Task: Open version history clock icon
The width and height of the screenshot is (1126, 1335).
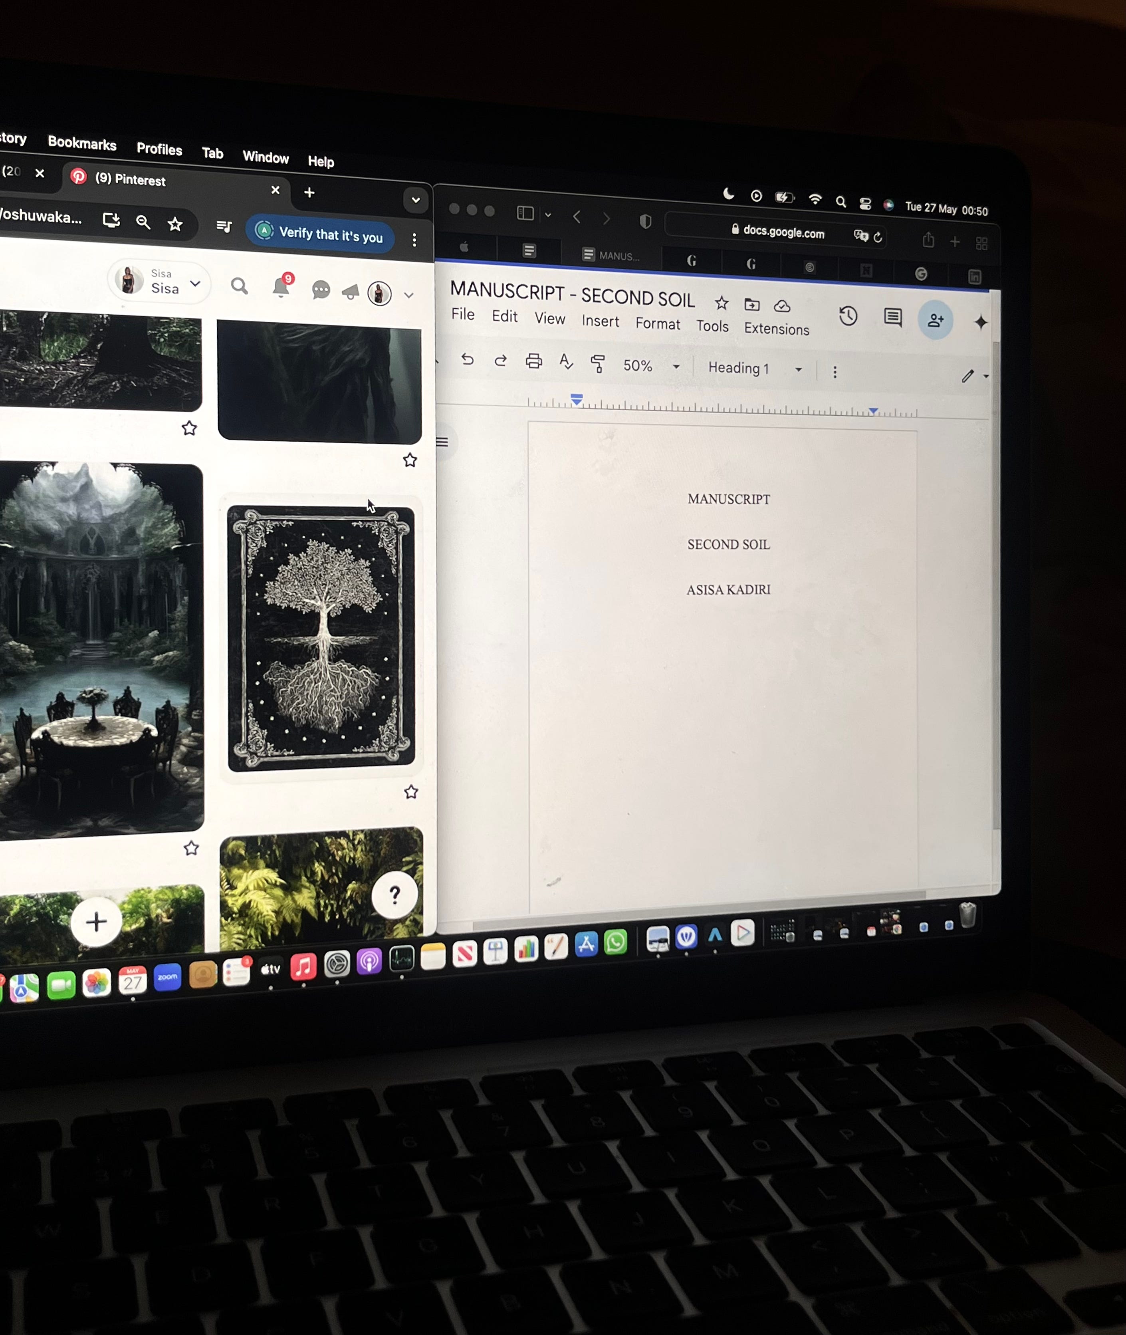Action: (x=848, y=316)
